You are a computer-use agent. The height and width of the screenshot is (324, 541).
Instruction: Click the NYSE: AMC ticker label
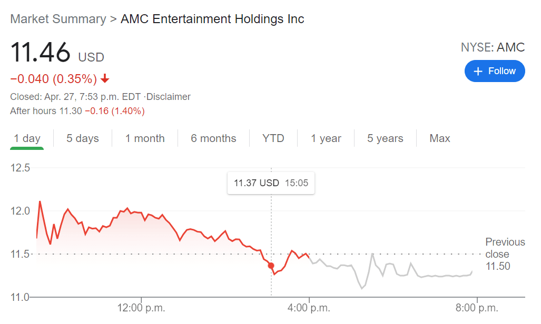493,47
